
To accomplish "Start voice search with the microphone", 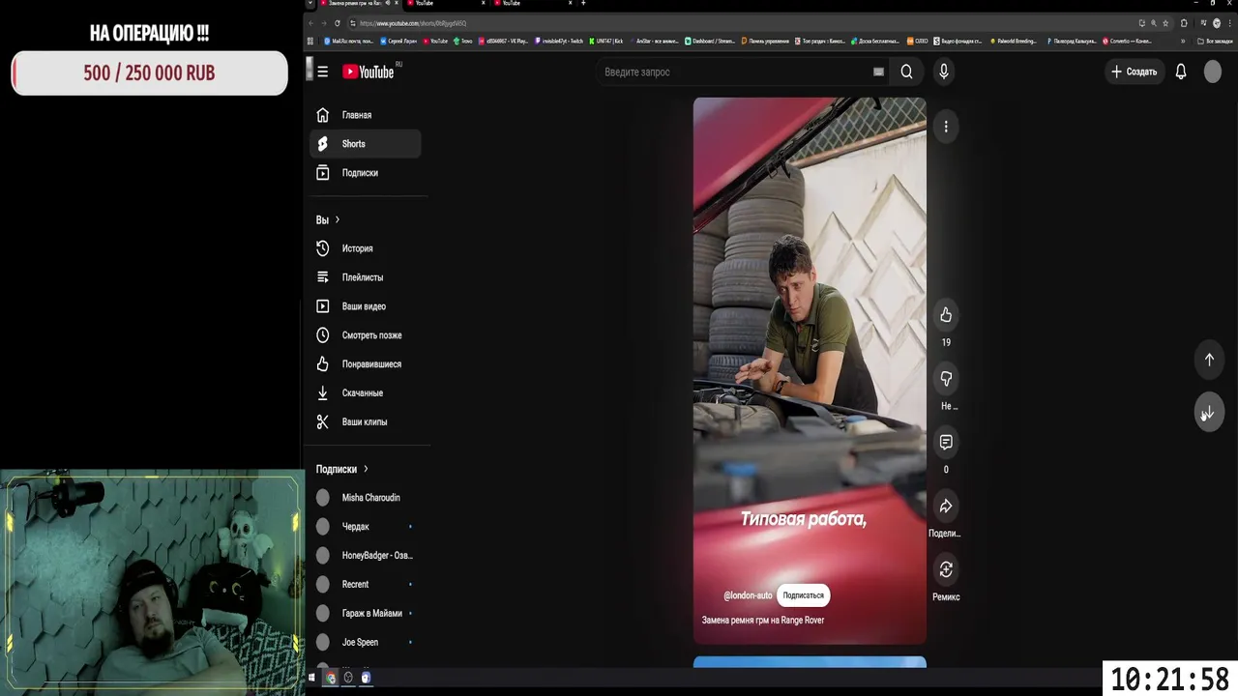I will pyautogui.click(x=944, y=72).
